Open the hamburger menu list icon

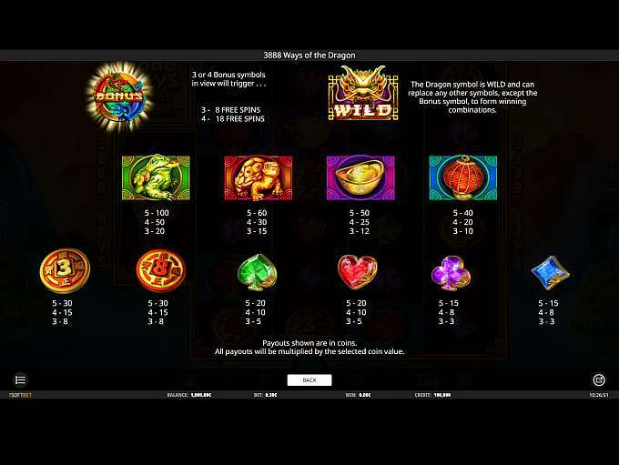click(20, 379)
